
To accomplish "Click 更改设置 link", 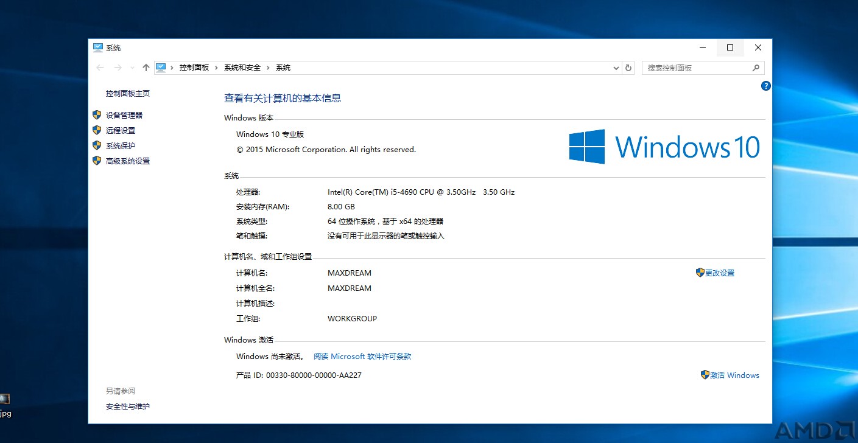I will pyautogui.click(x=720, y=273).
